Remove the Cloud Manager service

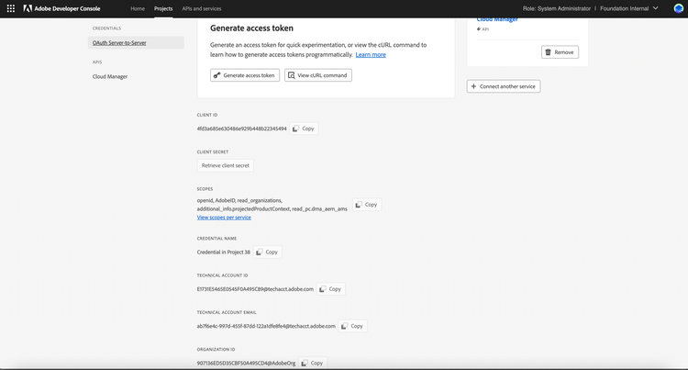[560, 52]
